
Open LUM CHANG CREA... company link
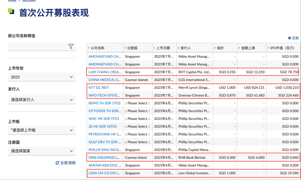(x=105, y=72)
